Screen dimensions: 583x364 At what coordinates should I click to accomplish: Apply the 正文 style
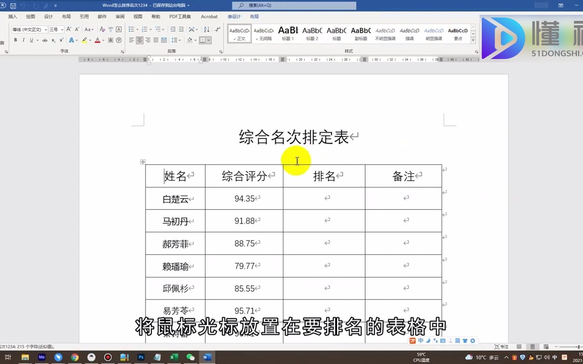point(239,34)
